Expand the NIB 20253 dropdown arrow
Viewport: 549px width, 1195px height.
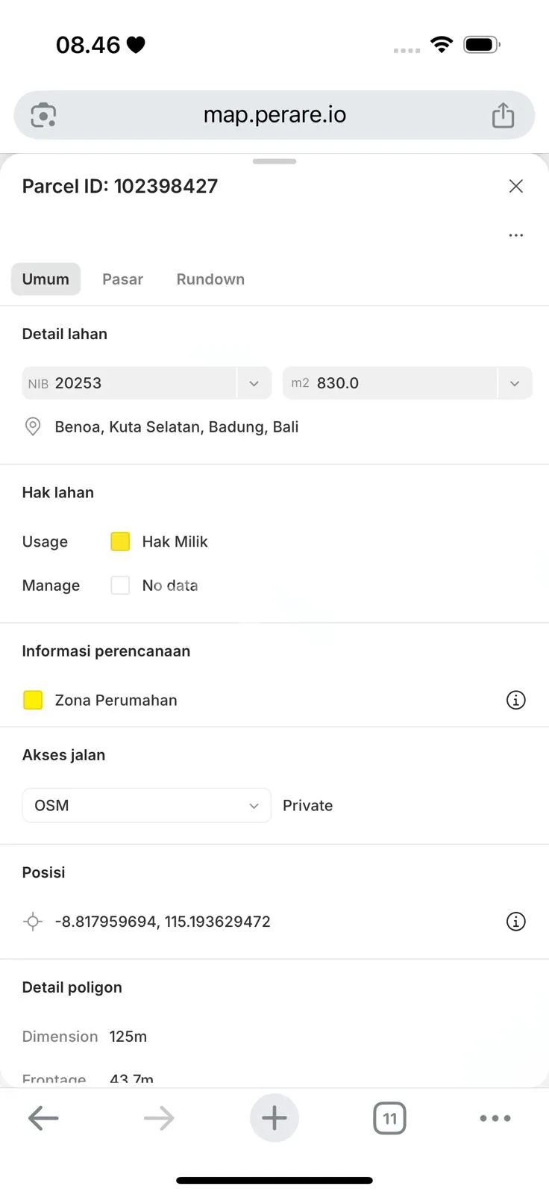[x=254, y=383]
